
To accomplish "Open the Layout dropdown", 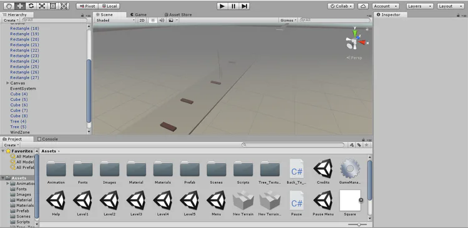I will [451, 6].
